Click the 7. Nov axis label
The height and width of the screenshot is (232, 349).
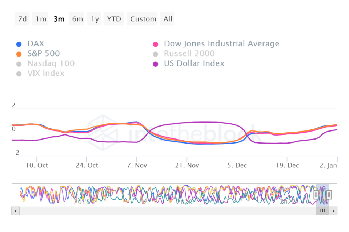pos(137,165)
